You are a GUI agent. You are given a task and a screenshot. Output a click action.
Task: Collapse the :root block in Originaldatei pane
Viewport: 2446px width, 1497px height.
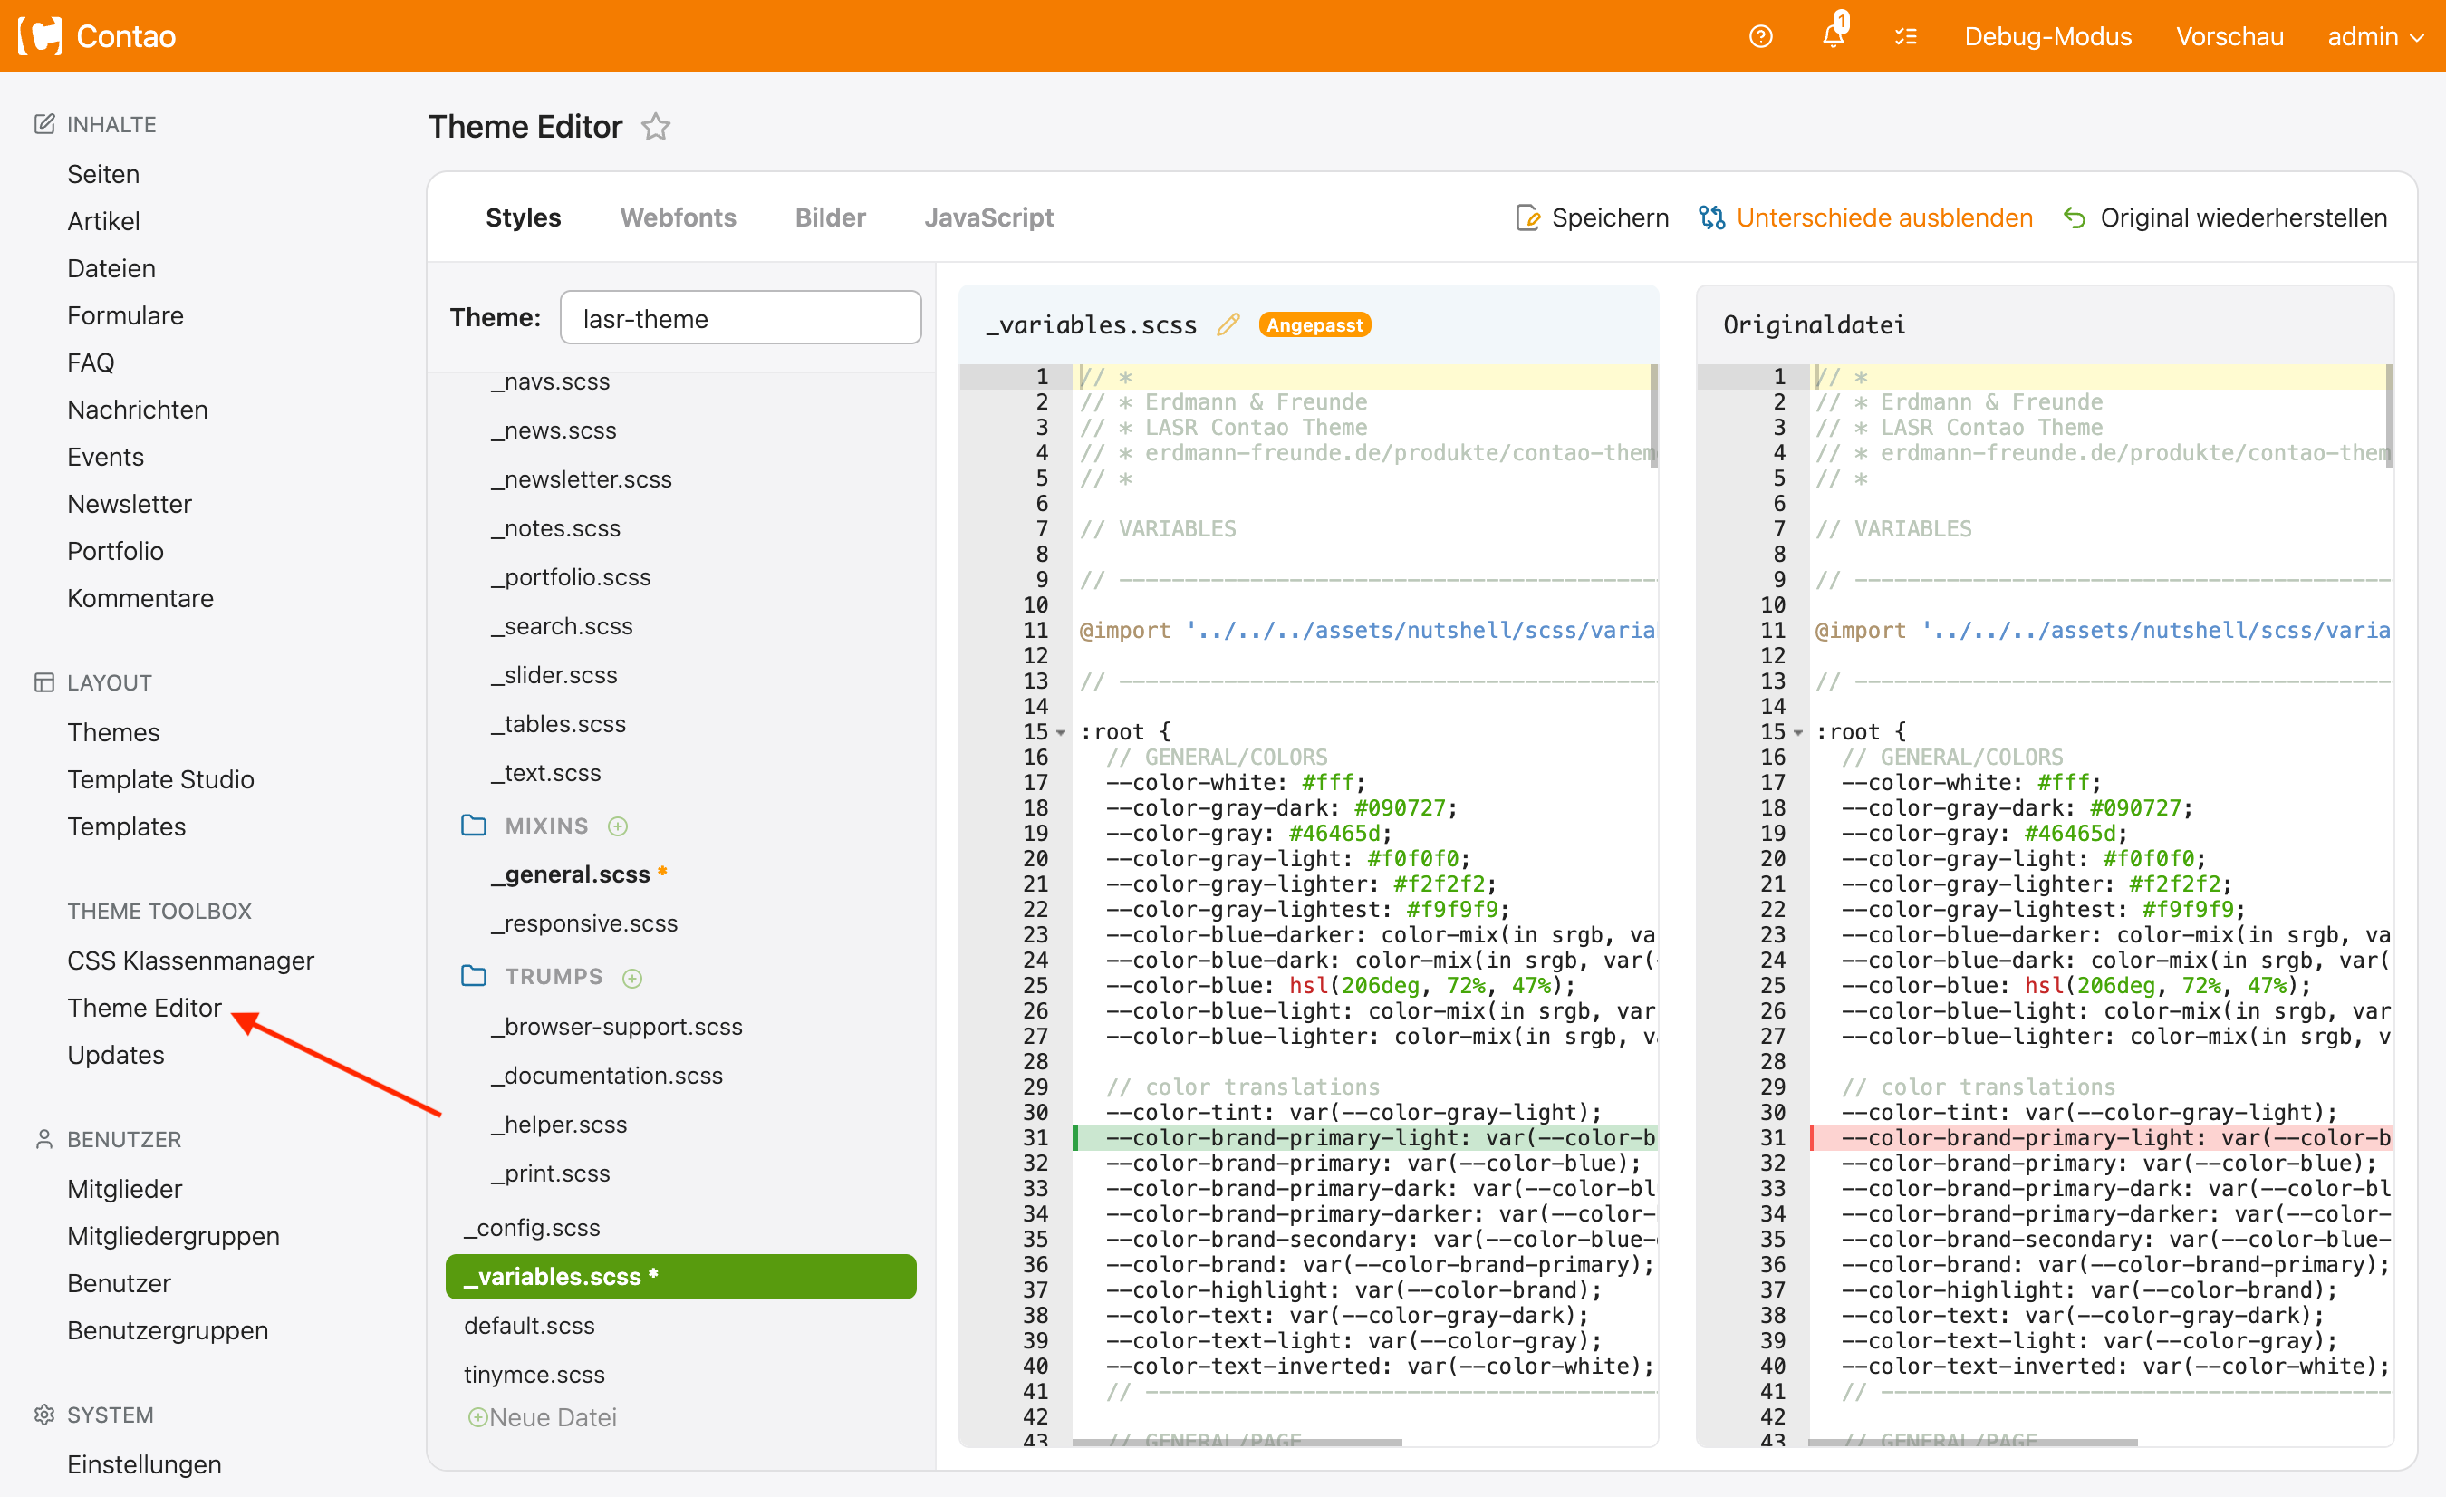pos(1797,732)
